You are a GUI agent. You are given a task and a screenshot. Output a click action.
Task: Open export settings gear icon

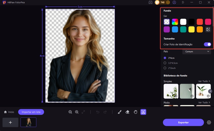click(x=209, y=122)
